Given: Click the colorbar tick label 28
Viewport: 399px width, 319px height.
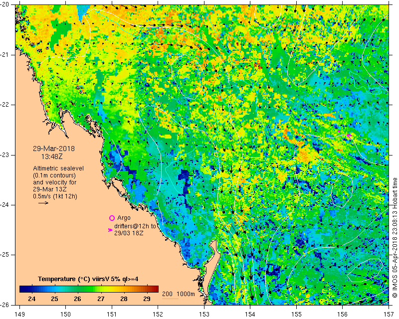Looking at the screenshot, I should tap(124, 299).
